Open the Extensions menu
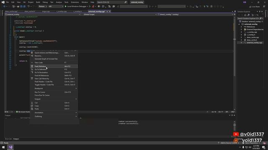268x150 pixels. 75,2
